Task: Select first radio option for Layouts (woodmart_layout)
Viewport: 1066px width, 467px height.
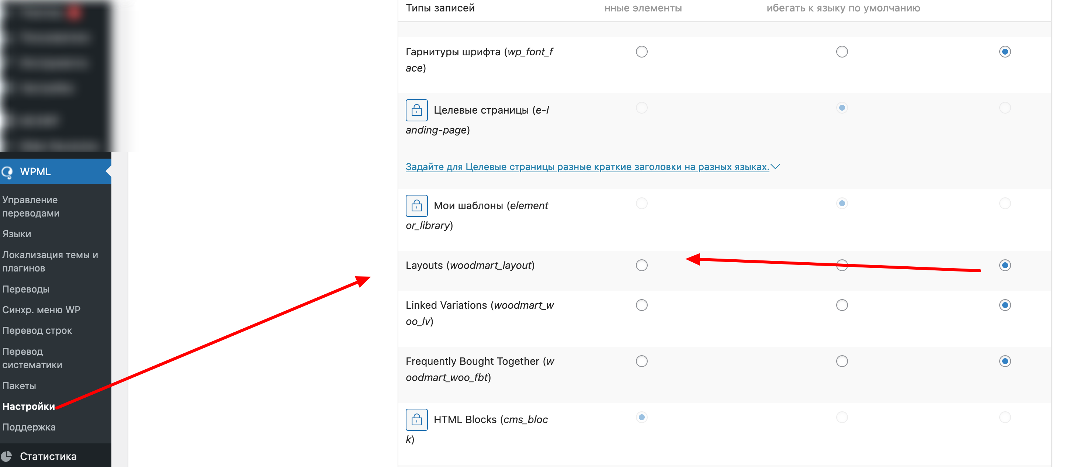Action: [x=641, y=265]
